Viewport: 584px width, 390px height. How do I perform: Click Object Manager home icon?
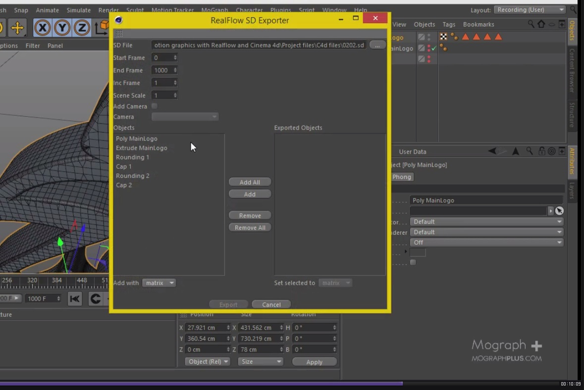541,25
